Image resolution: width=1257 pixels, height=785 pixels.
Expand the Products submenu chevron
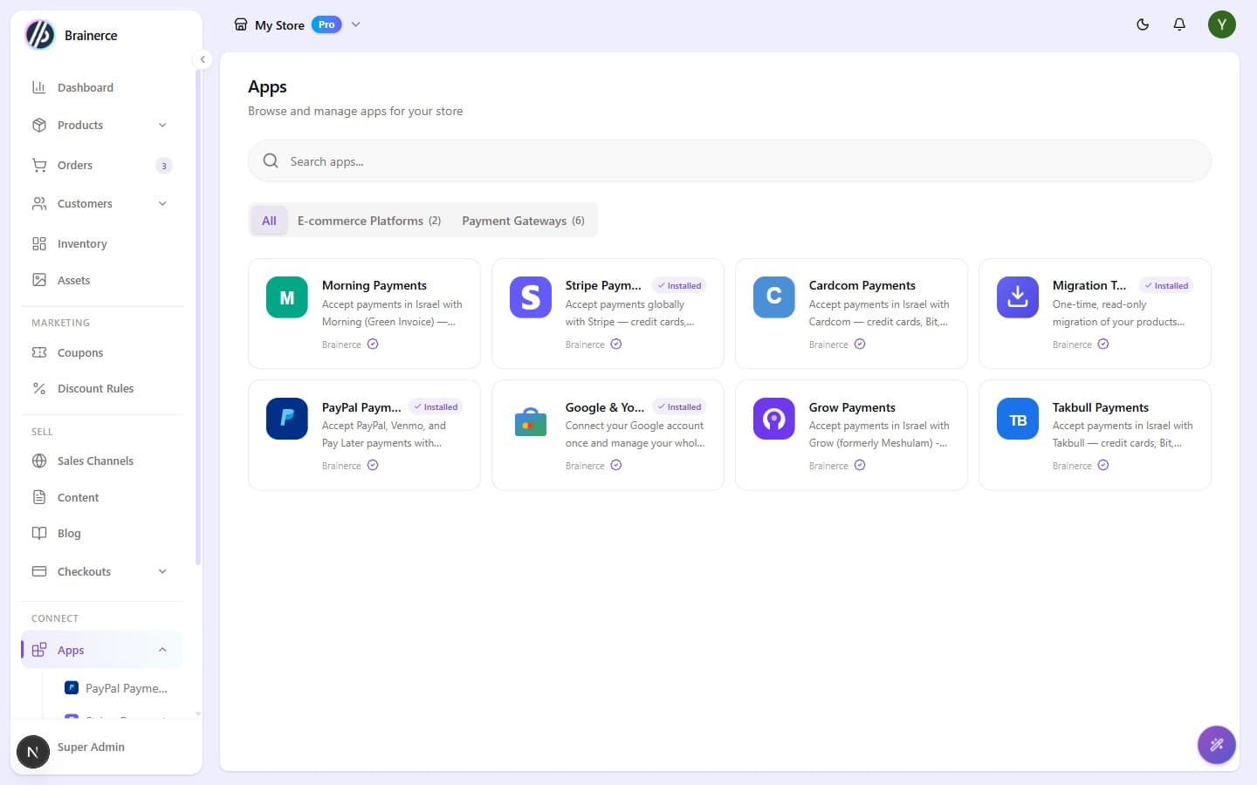(x=162, y=125)
